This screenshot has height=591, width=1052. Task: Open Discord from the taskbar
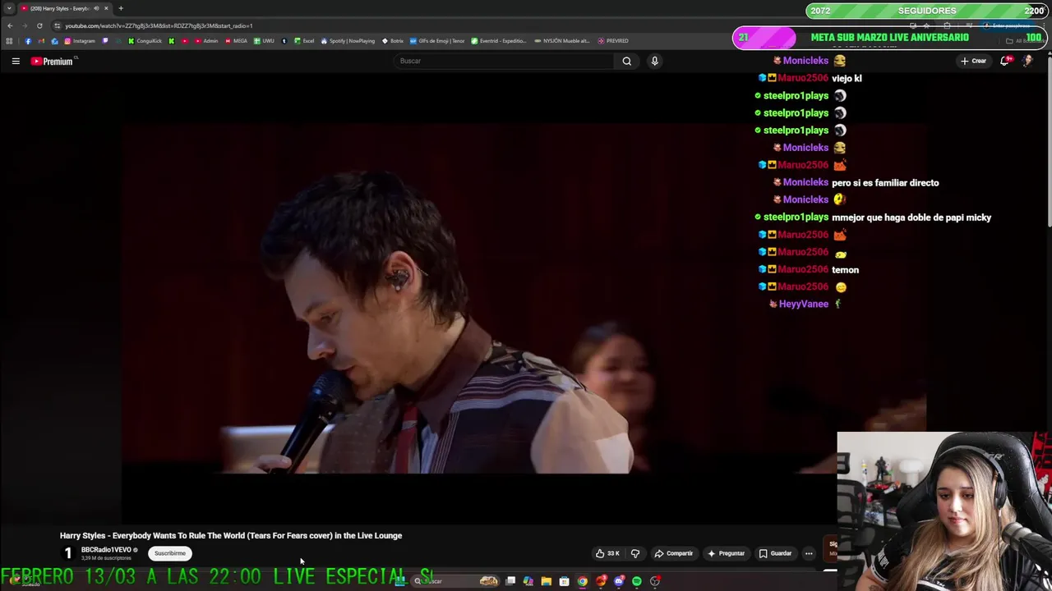coord(619,581)
